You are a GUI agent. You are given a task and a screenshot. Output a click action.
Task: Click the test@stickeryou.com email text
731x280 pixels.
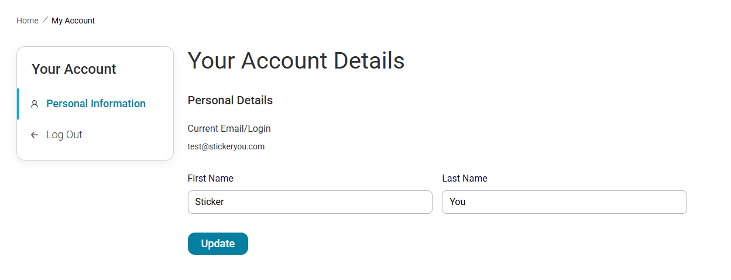click(x=226, y=147)
